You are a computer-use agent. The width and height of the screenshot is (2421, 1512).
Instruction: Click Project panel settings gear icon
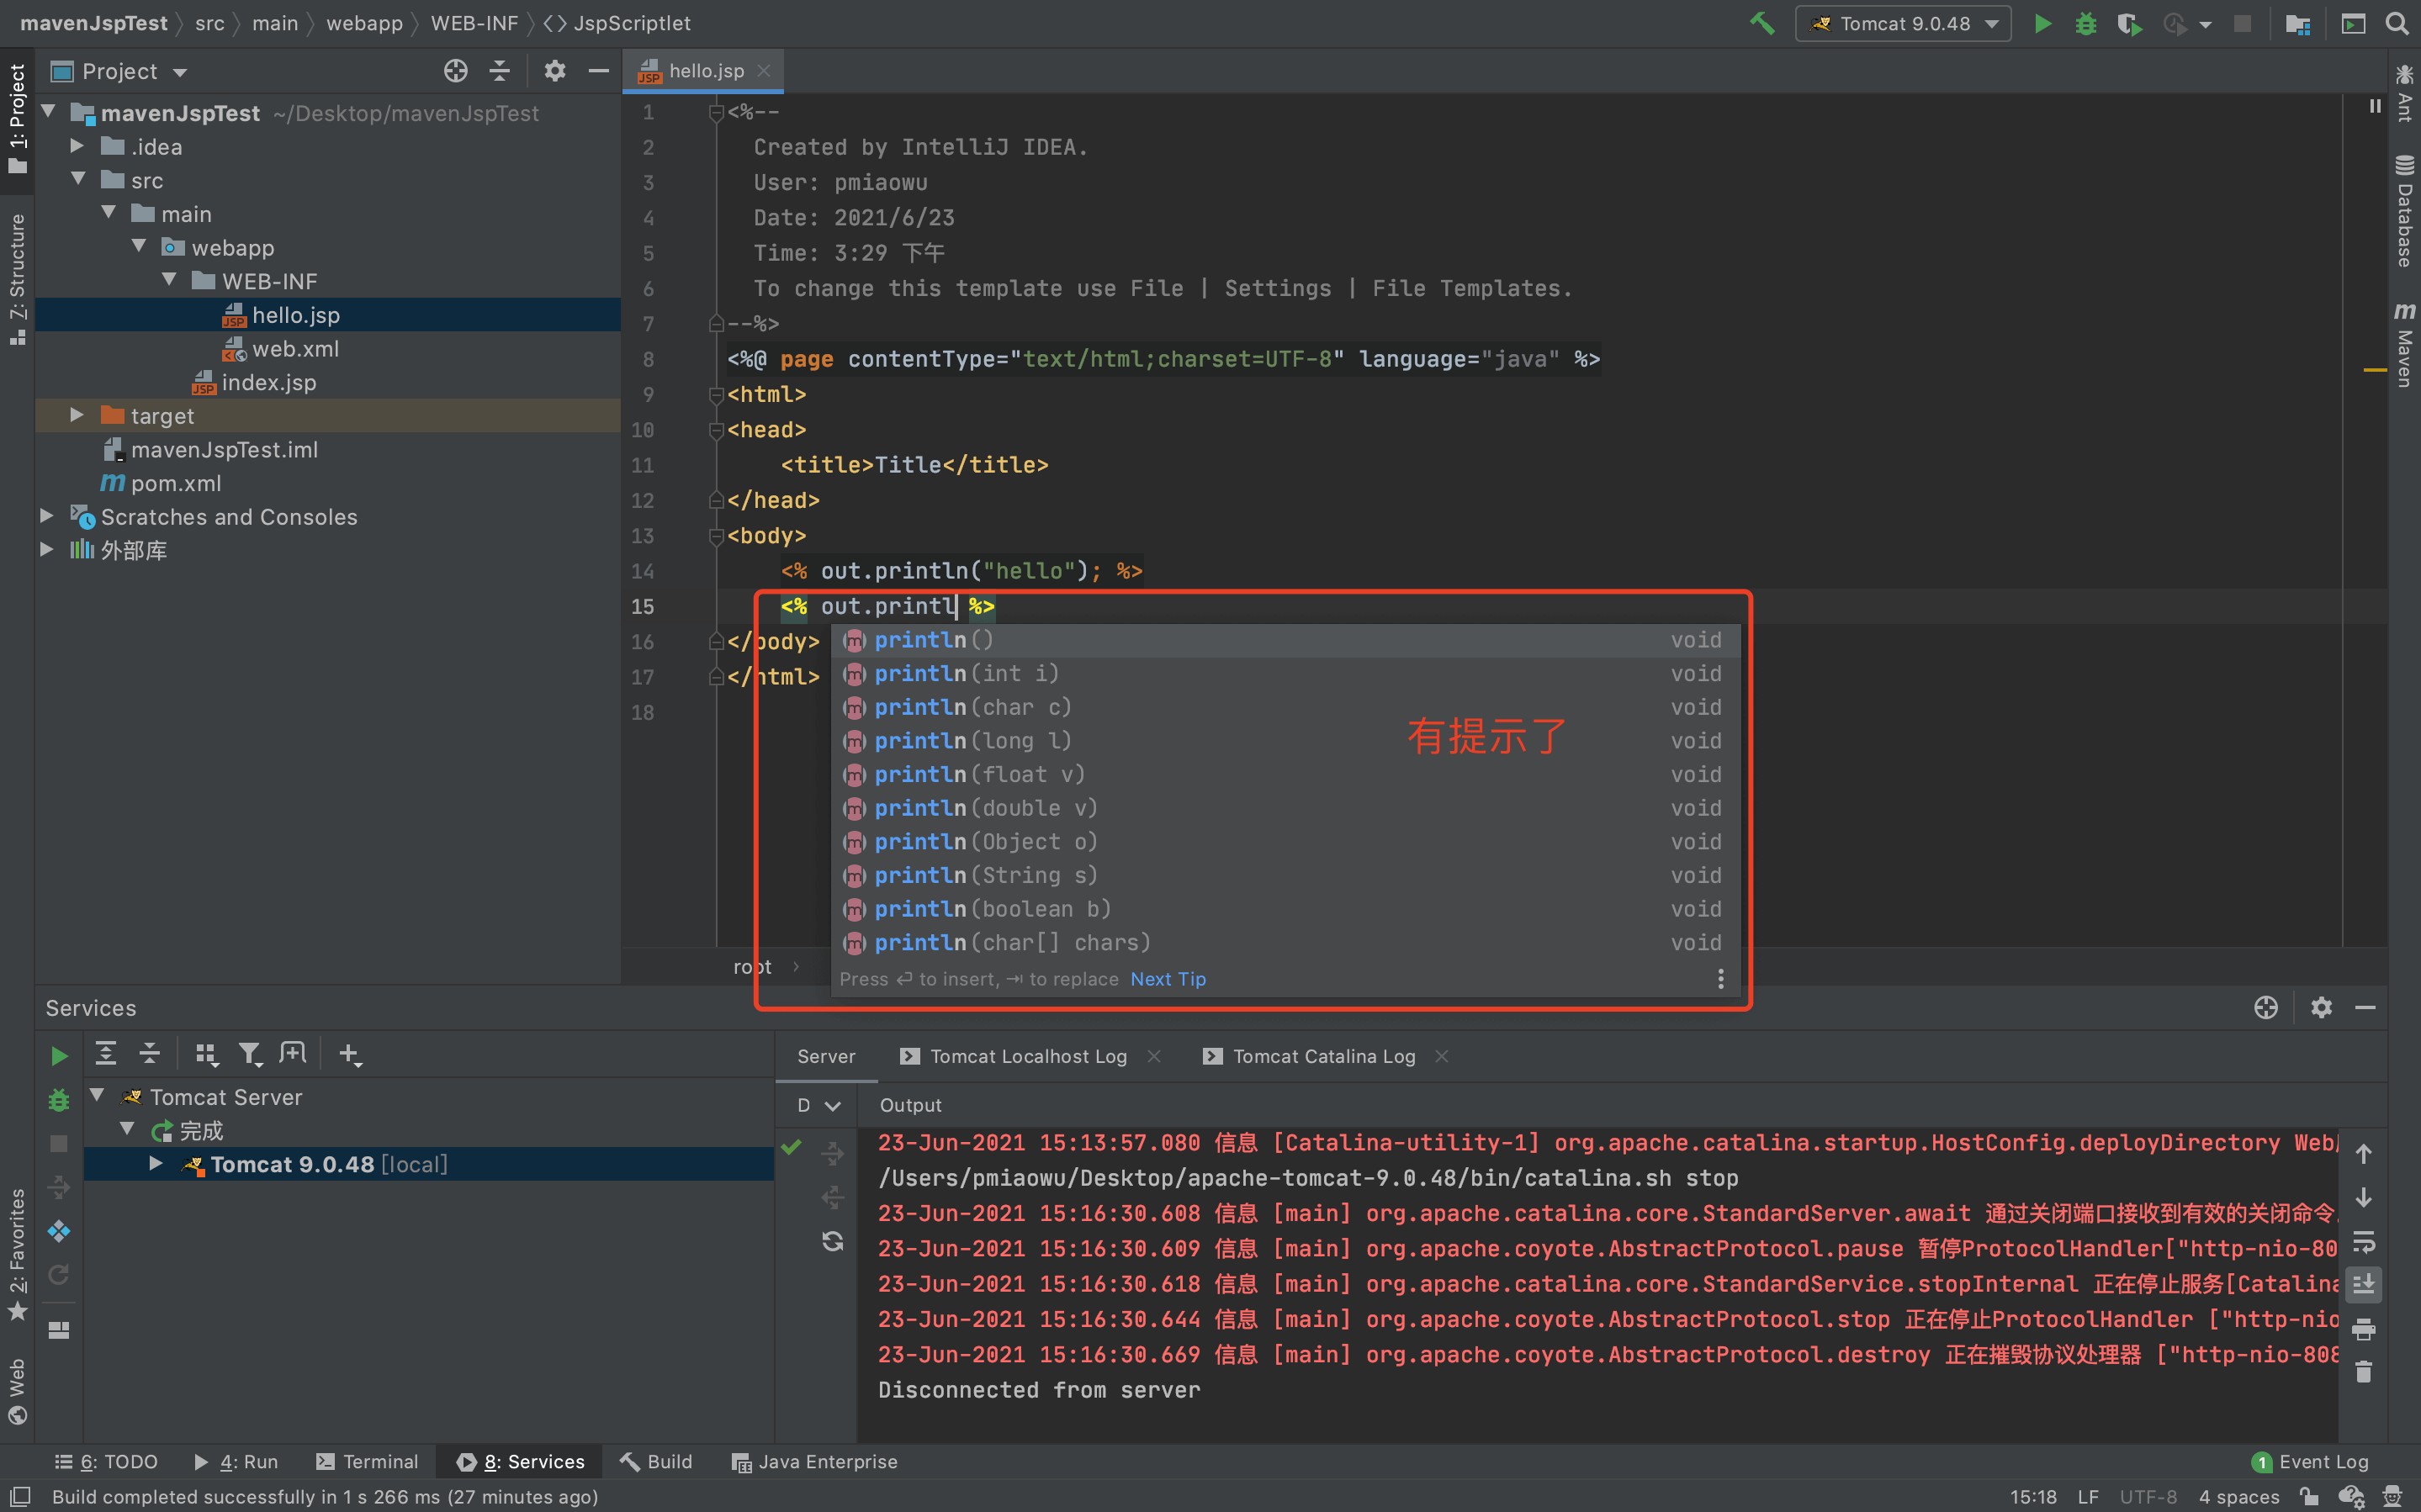click(x=555, y=71)
